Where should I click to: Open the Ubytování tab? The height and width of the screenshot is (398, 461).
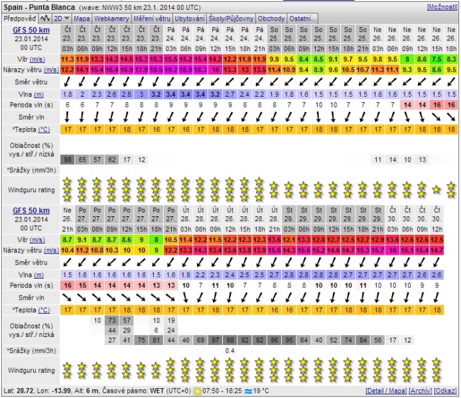click(x=190, y=19)
